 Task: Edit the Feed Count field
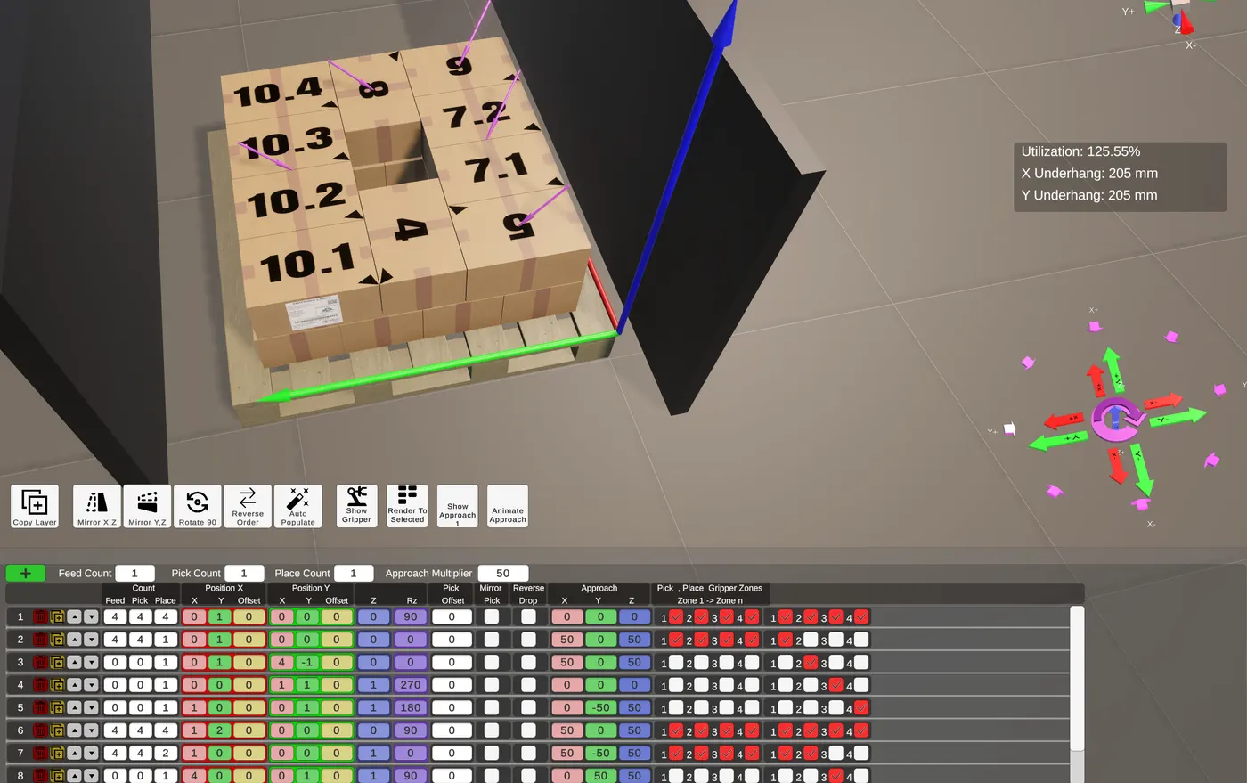coord(135,573)
